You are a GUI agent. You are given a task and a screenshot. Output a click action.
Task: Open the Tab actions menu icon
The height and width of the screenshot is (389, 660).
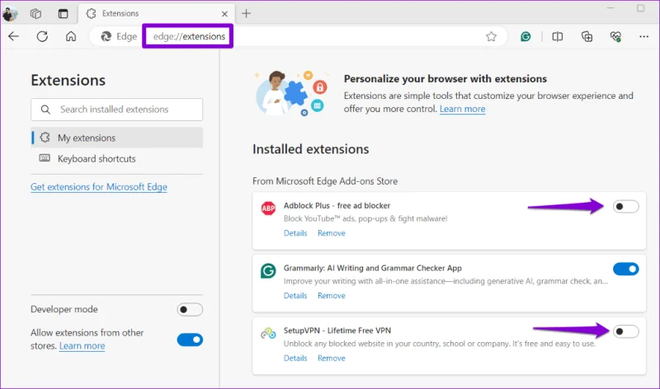point(64,13)
